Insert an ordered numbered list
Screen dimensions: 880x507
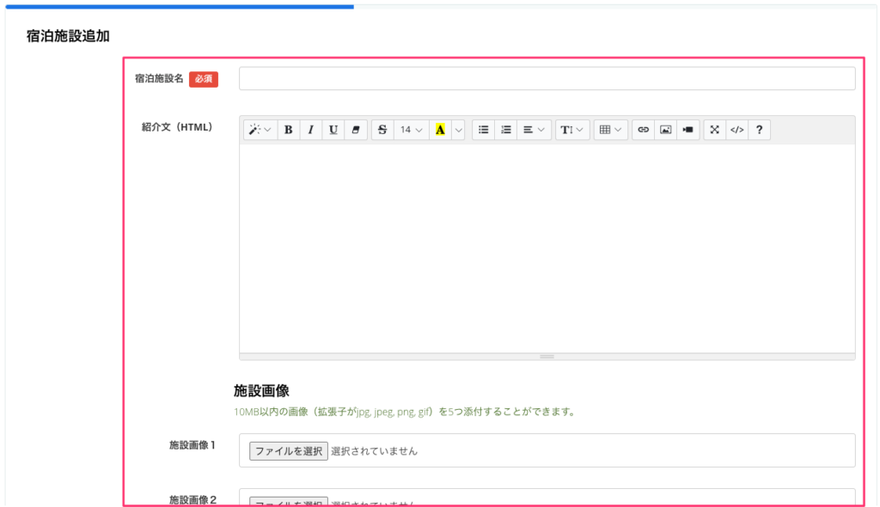[506, 130]
